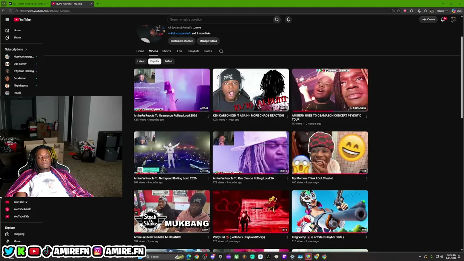
Task: Open the browser tab list dropdown
Action: 4,4
